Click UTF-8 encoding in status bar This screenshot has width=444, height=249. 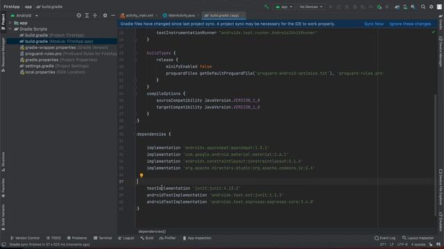(x=402, y=244)
